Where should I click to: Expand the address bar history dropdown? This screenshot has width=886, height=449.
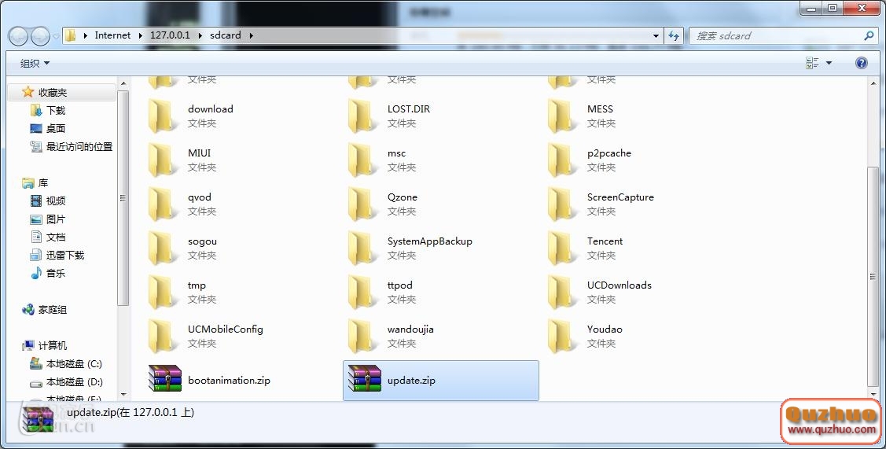pyautogui.click(x=656, y=35)
